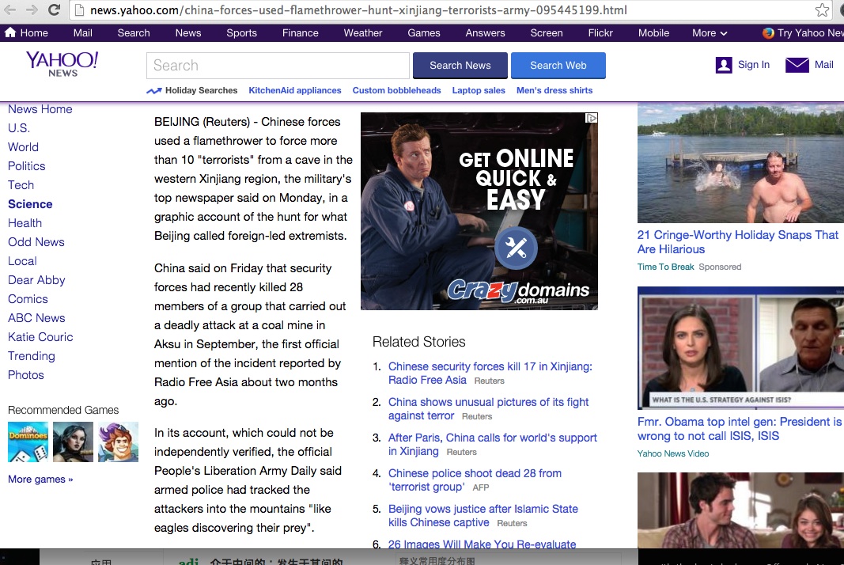Open the Men's dress shirts trending link
844x565 pixels.
[554, 90]
